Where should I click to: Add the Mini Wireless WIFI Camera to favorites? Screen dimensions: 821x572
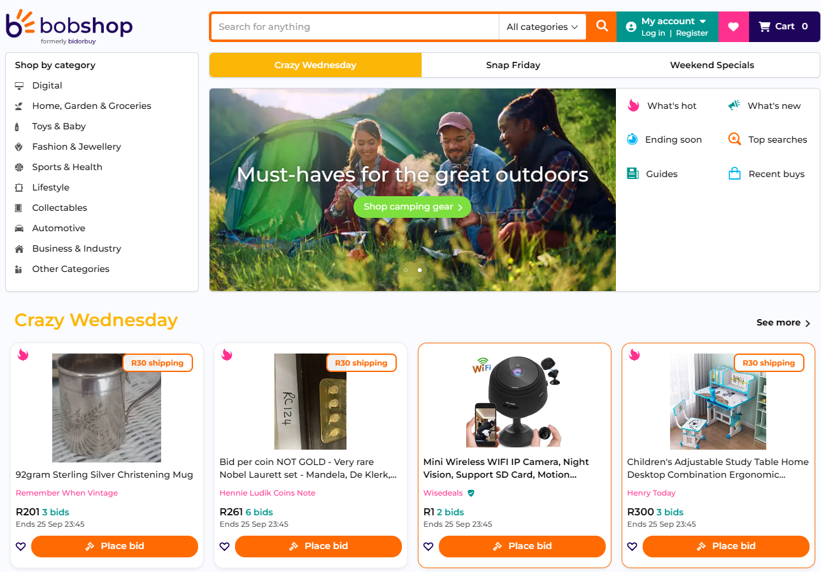[x=429, y=547]
